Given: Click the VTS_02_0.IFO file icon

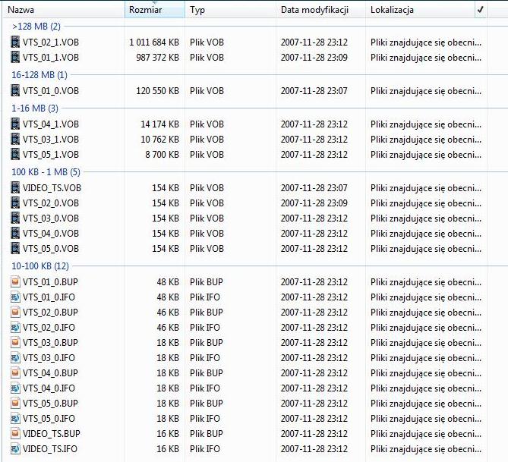Looking at the screenshot, I should (x=15, y=328).
